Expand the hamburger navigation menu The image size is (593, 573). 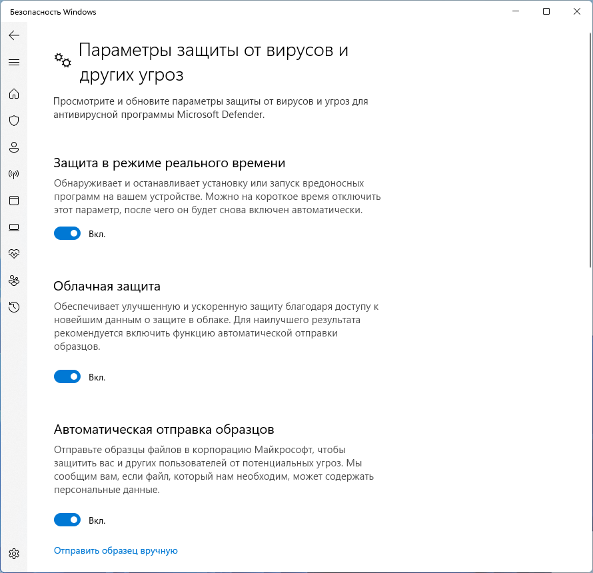(14, 63)
